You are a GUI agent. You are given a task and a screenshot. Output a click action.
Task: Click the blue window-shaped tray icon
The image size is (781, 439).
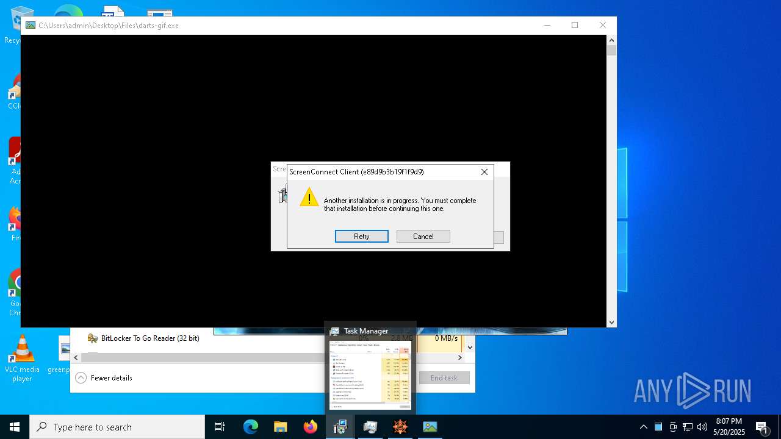pyautogui.click(x=658, y=427)
